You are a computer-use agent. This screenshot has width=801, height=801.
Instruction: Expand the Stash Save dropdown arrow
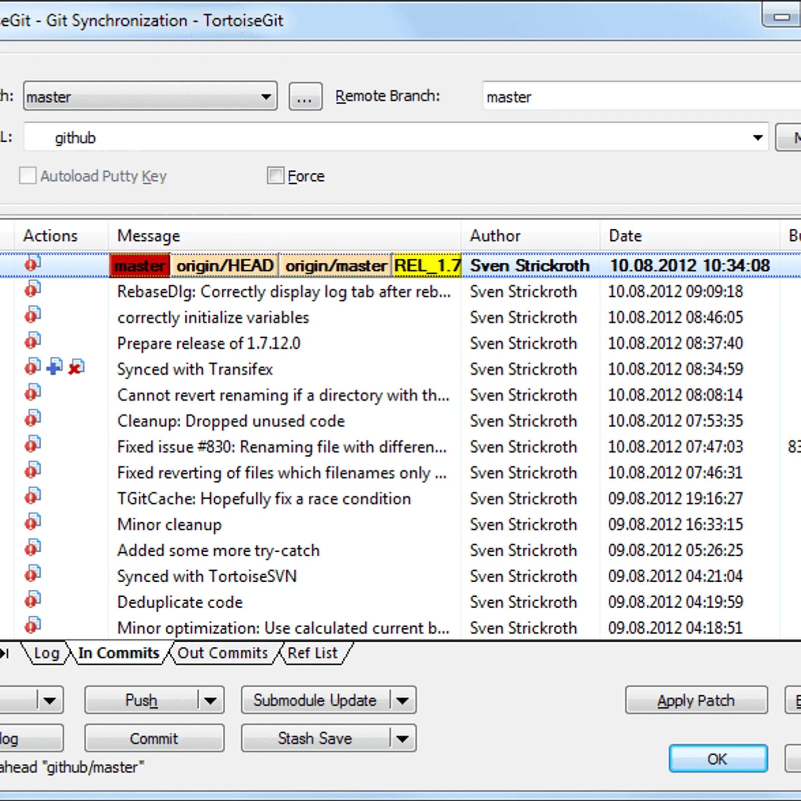pyautogui.click(x=403, y=738)
